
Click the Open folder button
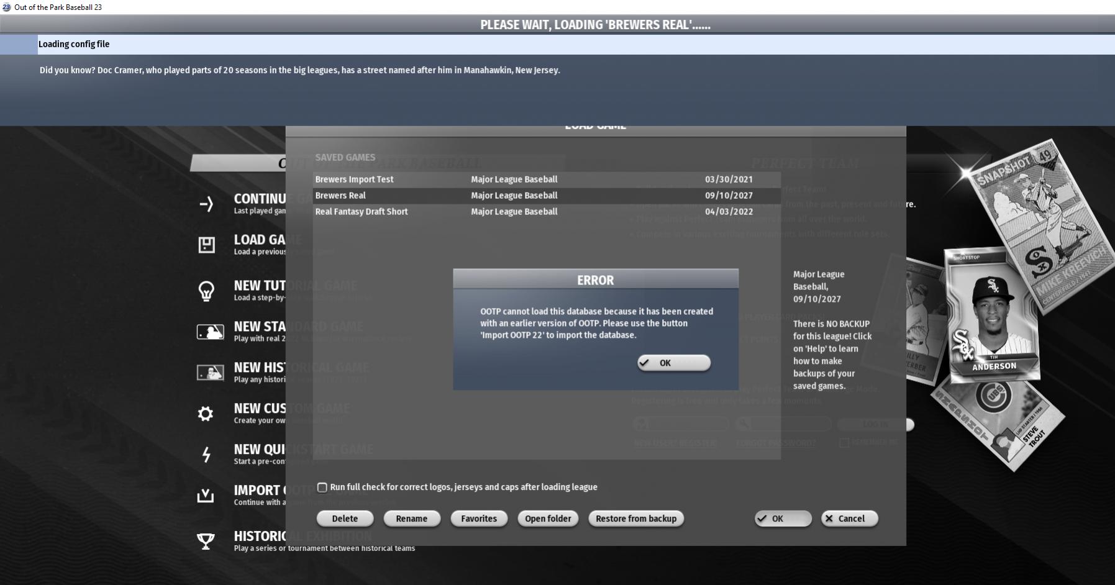point(548,519)
